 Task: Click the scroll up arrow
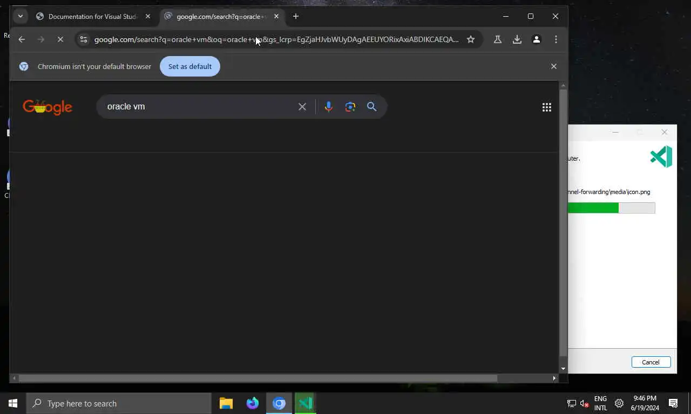click(x=563, y=85)
